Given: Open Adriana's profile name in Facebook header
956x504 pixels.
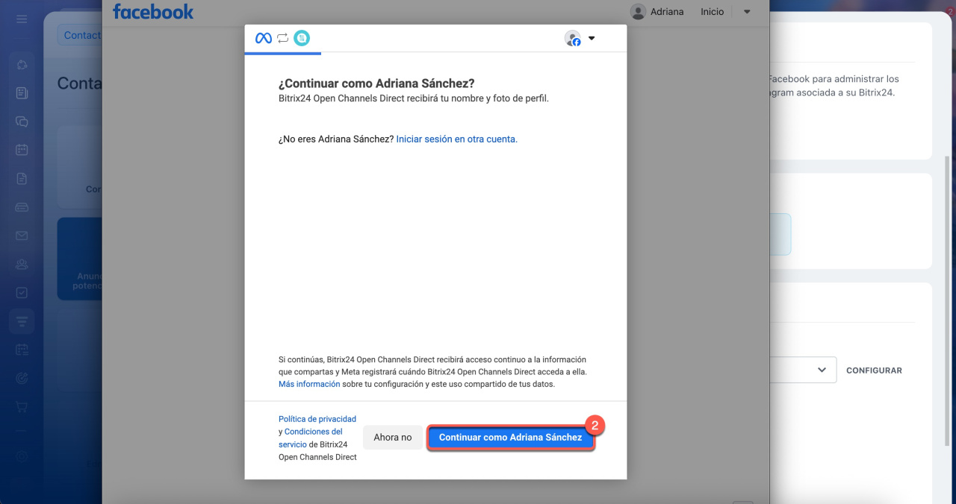Looking at the screenshot, I should click(667, 12).
